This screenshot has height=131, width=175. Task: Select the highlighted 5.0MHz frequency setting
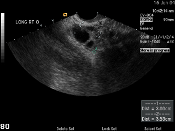pos(146,20)
